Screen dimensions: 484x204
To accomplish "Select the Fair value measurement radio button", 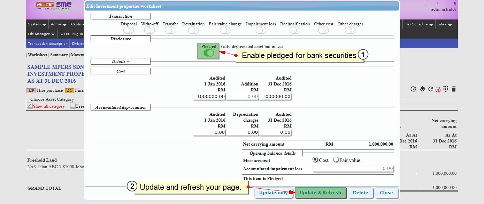I will [336, 160].
